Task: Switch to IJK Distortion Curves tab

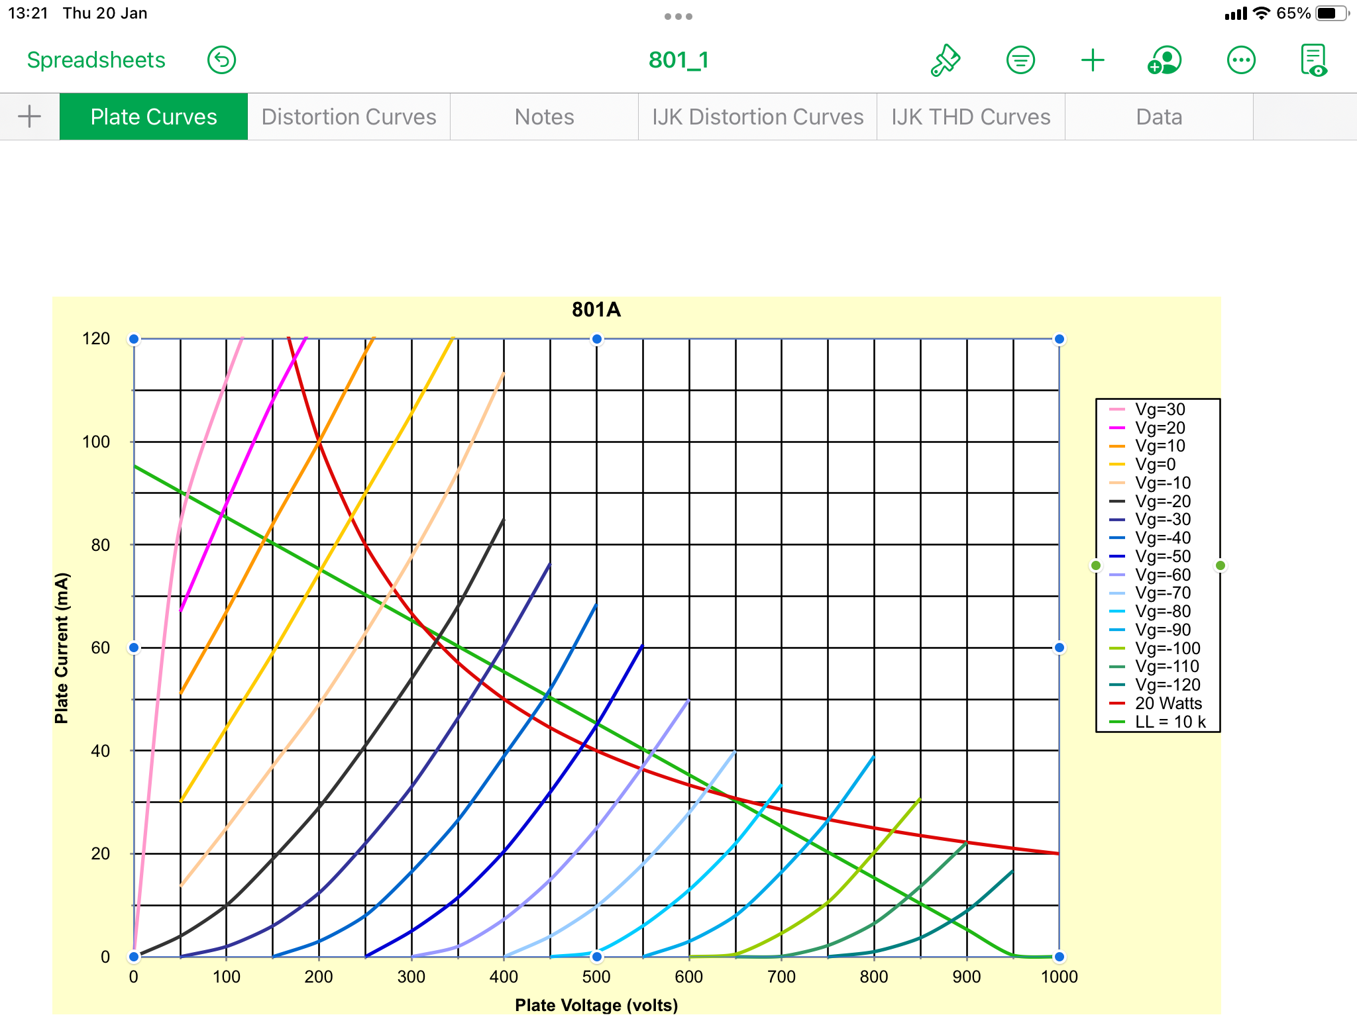Action: click(x=757, y=117)
